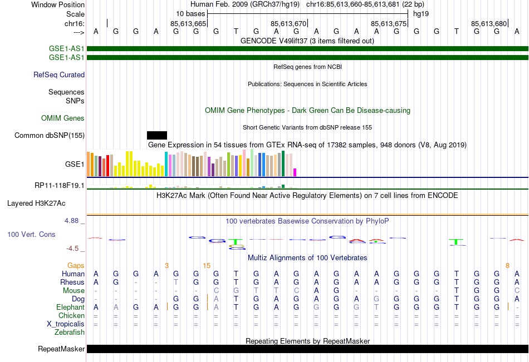This screenshot has width=529, height=362.
Task: Click Repeating Elements by RepeatMasker title
Action: (308, 341)
